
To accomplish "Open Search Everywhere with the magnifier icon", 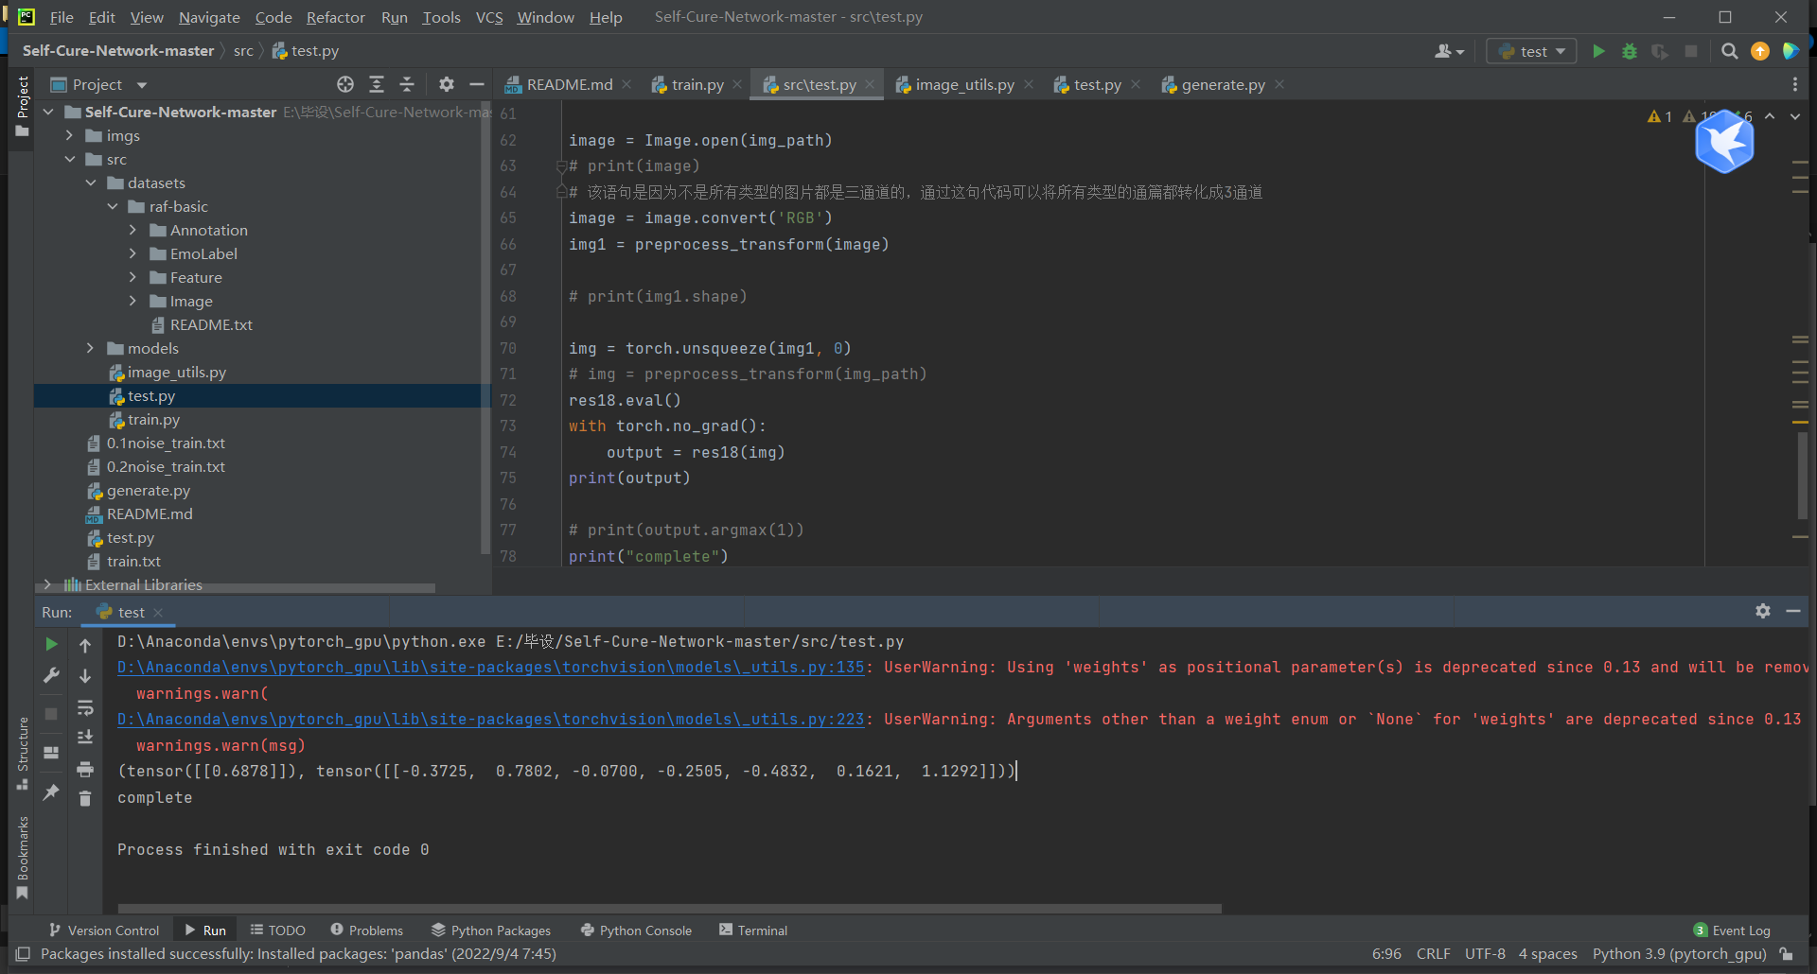I will [1730, 51].
